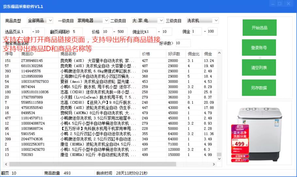Click the 翻页间隔秒 input field
The width and height of the screenshot is (297, 177).
point(77,32)
